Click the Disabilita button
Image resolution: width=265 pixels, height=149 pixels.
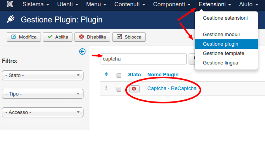92,37
